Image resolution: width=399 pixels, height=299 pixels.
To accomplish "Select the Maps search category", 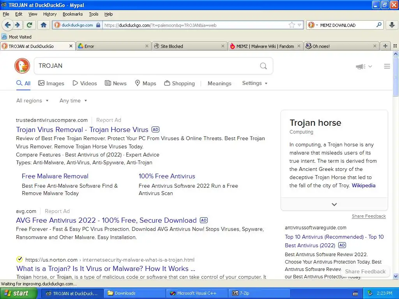I will coord(145,83).
